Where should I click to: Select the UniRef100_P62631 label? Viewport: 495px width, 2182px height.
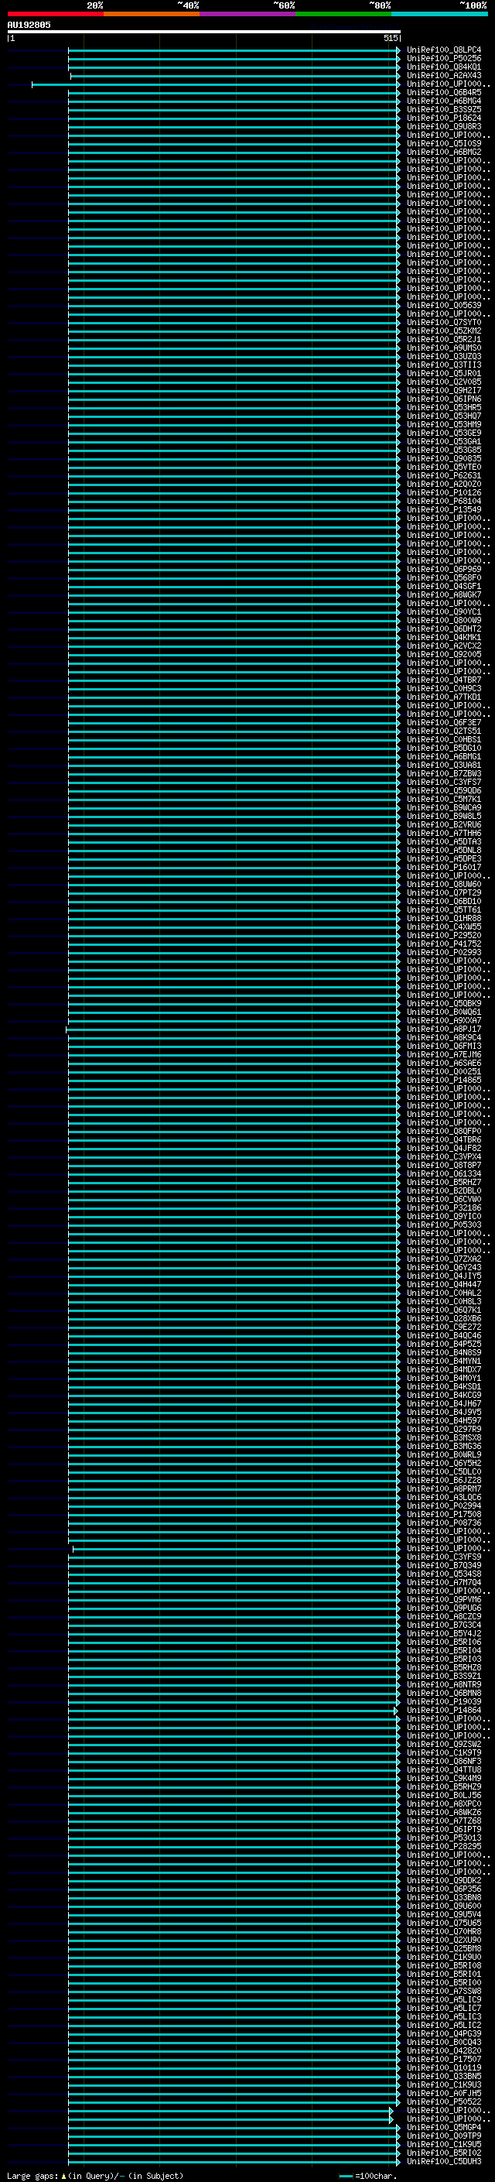444,476
